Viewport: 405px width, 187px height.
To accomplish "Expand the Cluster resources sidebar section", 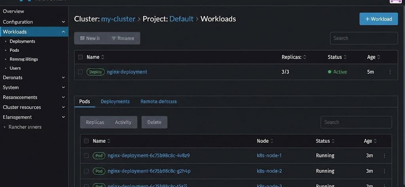I will [x=63, y=107].
